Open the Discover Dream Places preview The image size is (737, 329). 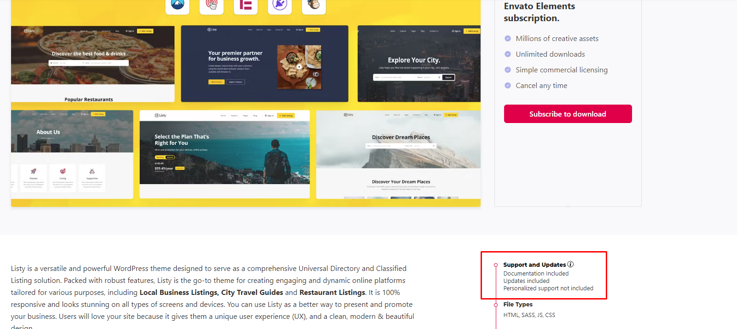pos(398,154)
